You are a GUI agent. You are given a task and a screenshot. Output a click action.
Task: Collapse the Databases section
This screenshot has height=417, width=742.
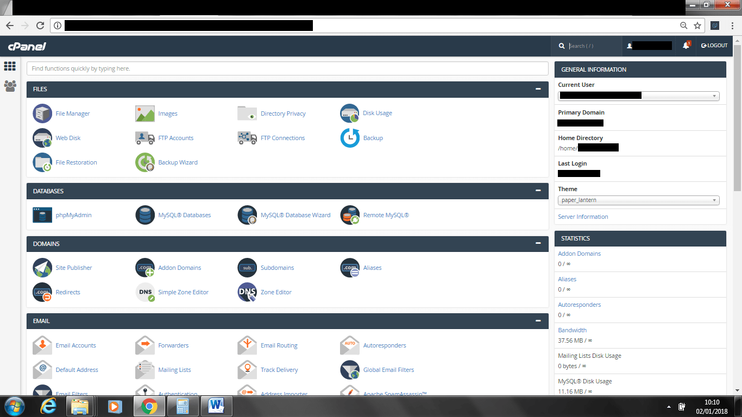pos(538,191)
